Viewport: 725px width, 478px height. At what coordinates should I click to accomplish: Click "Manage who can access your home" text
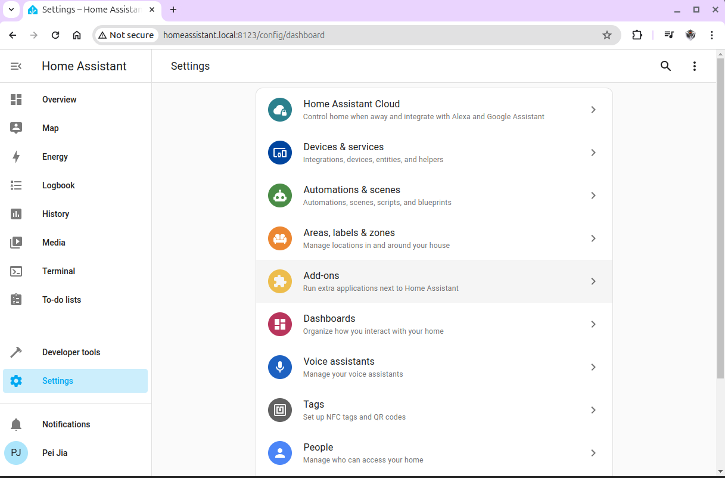click(363, 460)
